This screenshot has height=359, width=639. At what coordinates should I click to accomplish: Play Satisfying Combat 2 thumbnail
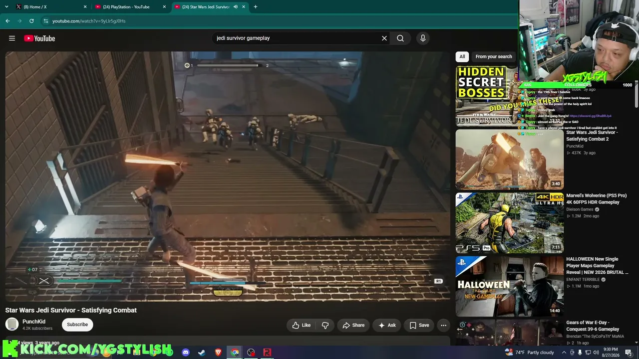[510, 160]
